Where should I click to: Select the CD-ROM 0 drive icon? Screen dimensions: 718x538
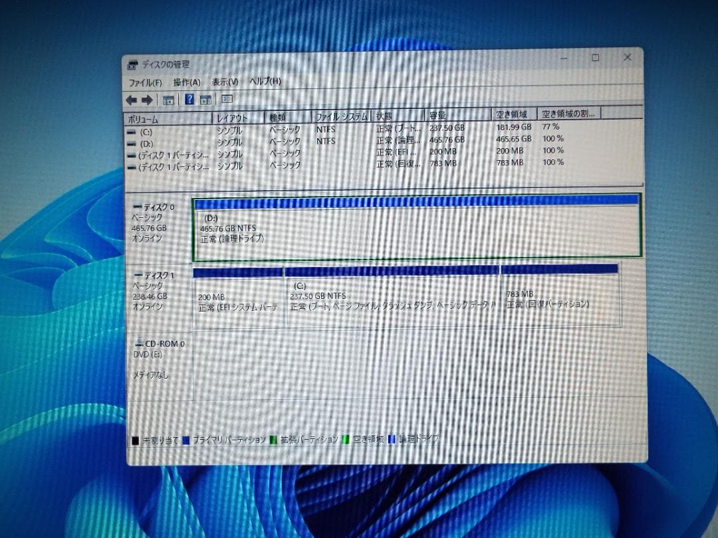[x=141, y=343]
